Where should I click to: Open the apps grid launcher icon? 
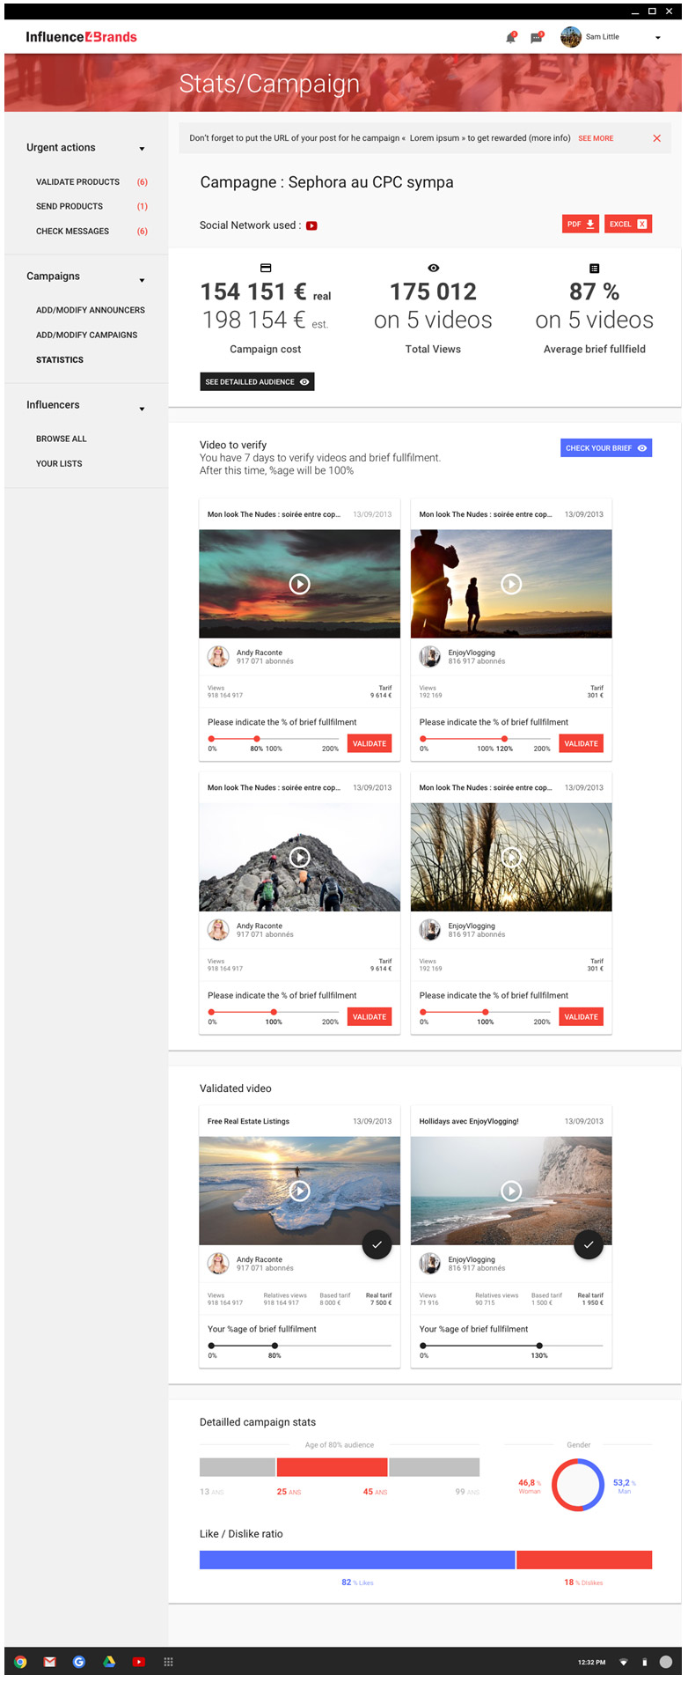pyautogui.click(x=168, y=1662)
